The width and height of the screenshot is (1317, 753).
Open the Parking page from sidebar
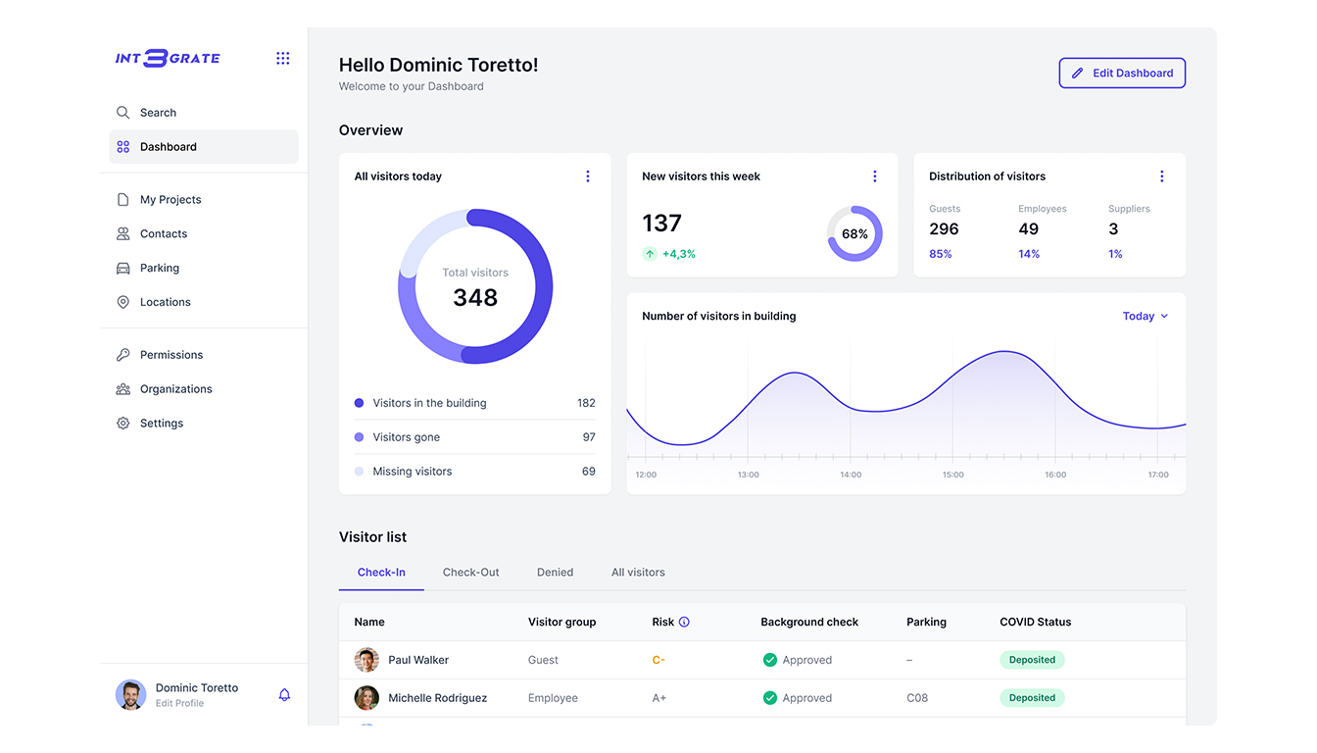pyautogui.click(x=159, y=268)
